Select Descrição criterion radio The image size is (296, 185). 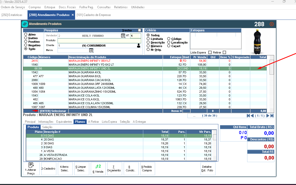pos(148,42)
